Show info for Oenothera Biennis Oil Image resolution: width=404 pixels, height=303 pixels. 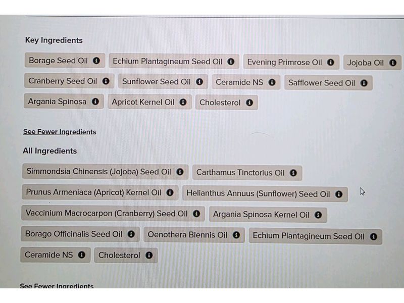point(236,235)
